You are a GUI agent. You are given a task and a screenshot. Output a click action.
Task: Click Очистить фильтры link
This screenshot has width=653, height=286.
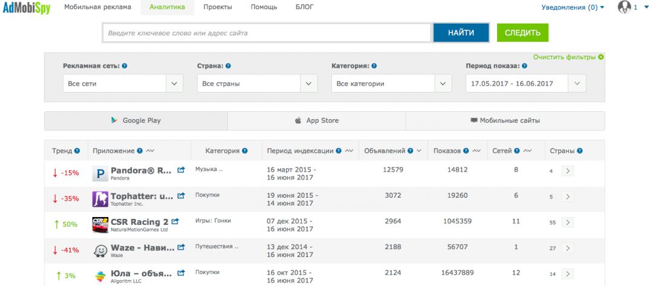point(564,57)
